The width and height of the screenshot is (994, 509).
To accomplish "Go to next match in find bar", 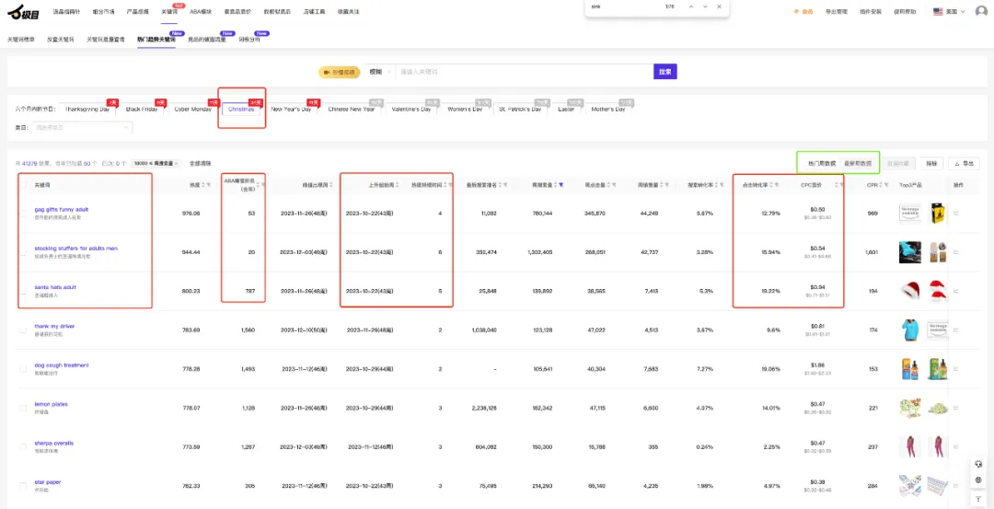I will (x=705, y=6).
